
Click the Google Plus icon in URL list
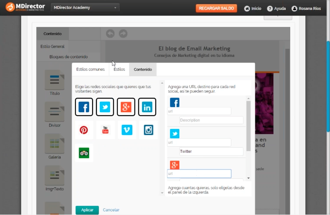tap(175, 165)
